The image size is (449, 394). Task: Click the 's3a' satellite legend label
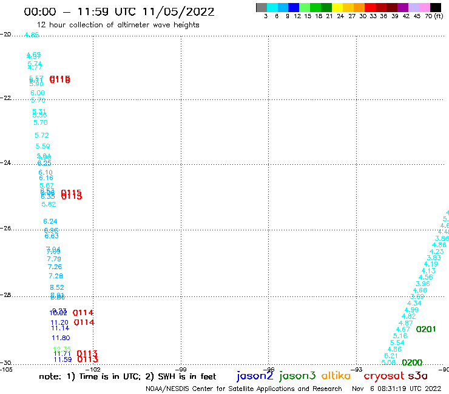418,376
